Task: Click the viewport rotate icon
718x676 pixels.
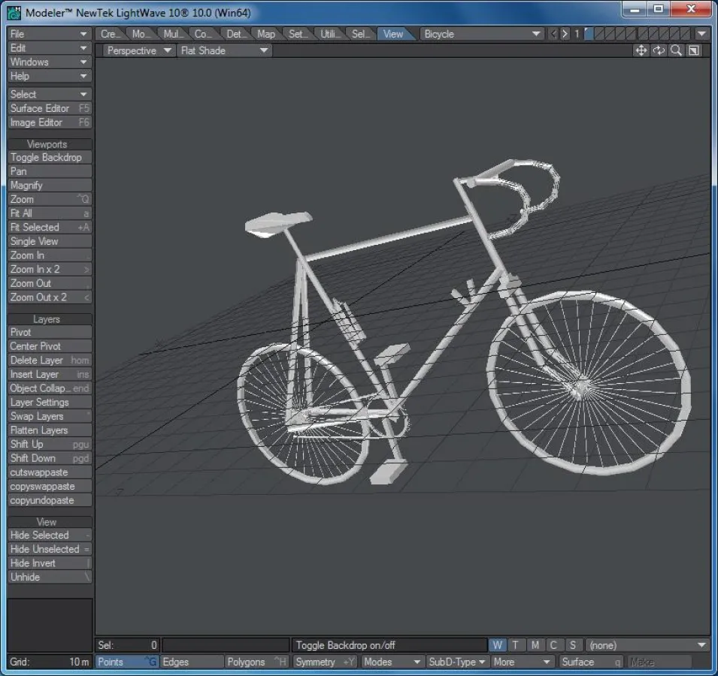Action: coord(659,50)
